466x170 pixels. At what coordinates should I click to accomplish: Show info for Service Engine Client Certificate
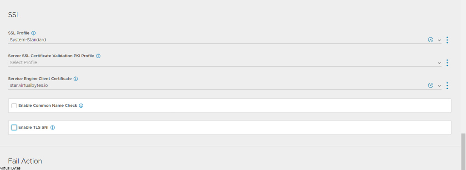76,79
